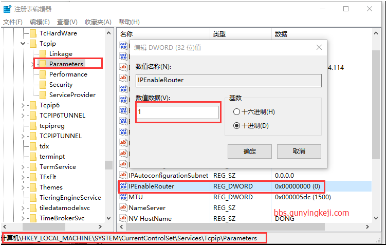The image size is (387, 246).
Task: Click the tree pane horizontal scroll right arrow
Action: coord(100,226)
